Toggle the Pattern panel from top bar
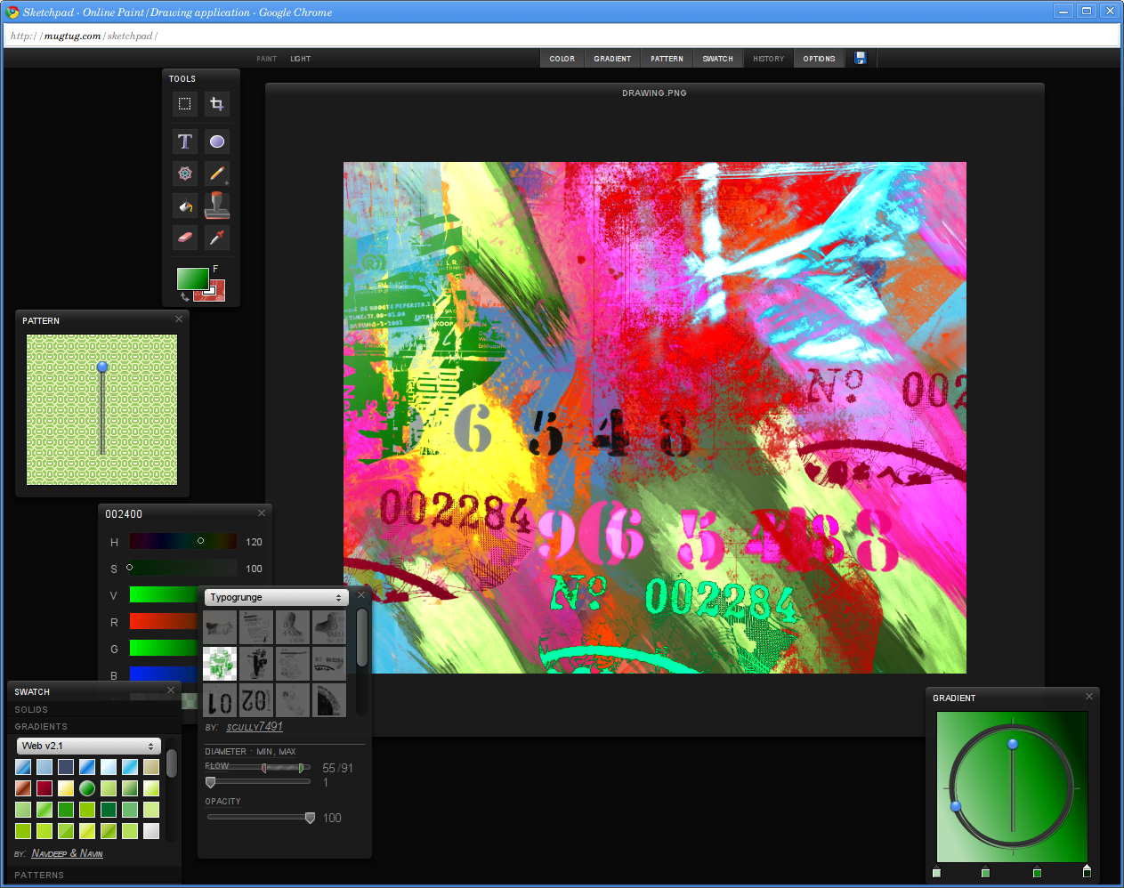The height and width of the screenshot is (888, 1124). coord(667,59)
